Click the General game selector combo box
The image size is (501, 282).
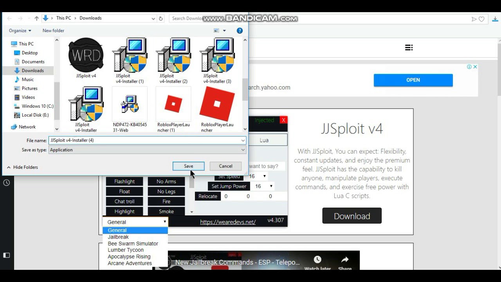(135, 222)
